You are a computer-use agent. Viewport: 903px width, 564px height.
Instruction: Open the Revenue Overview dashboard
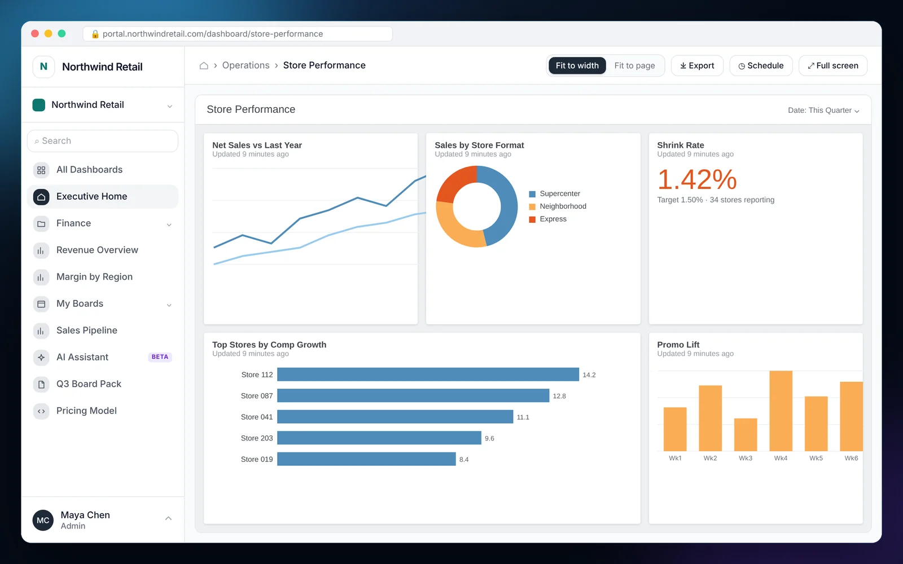pyautogui.click(x=103, y=250)
